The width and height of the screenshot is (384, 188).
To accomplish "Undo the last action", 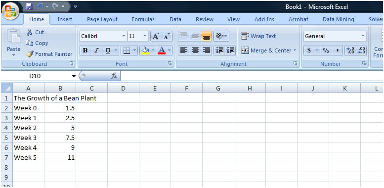I will 41,6.
